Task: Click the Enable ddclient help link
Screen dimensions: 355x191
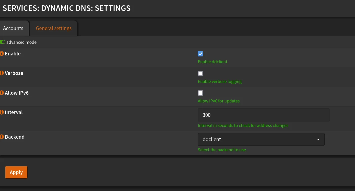Action: click(x=212, y=61)
